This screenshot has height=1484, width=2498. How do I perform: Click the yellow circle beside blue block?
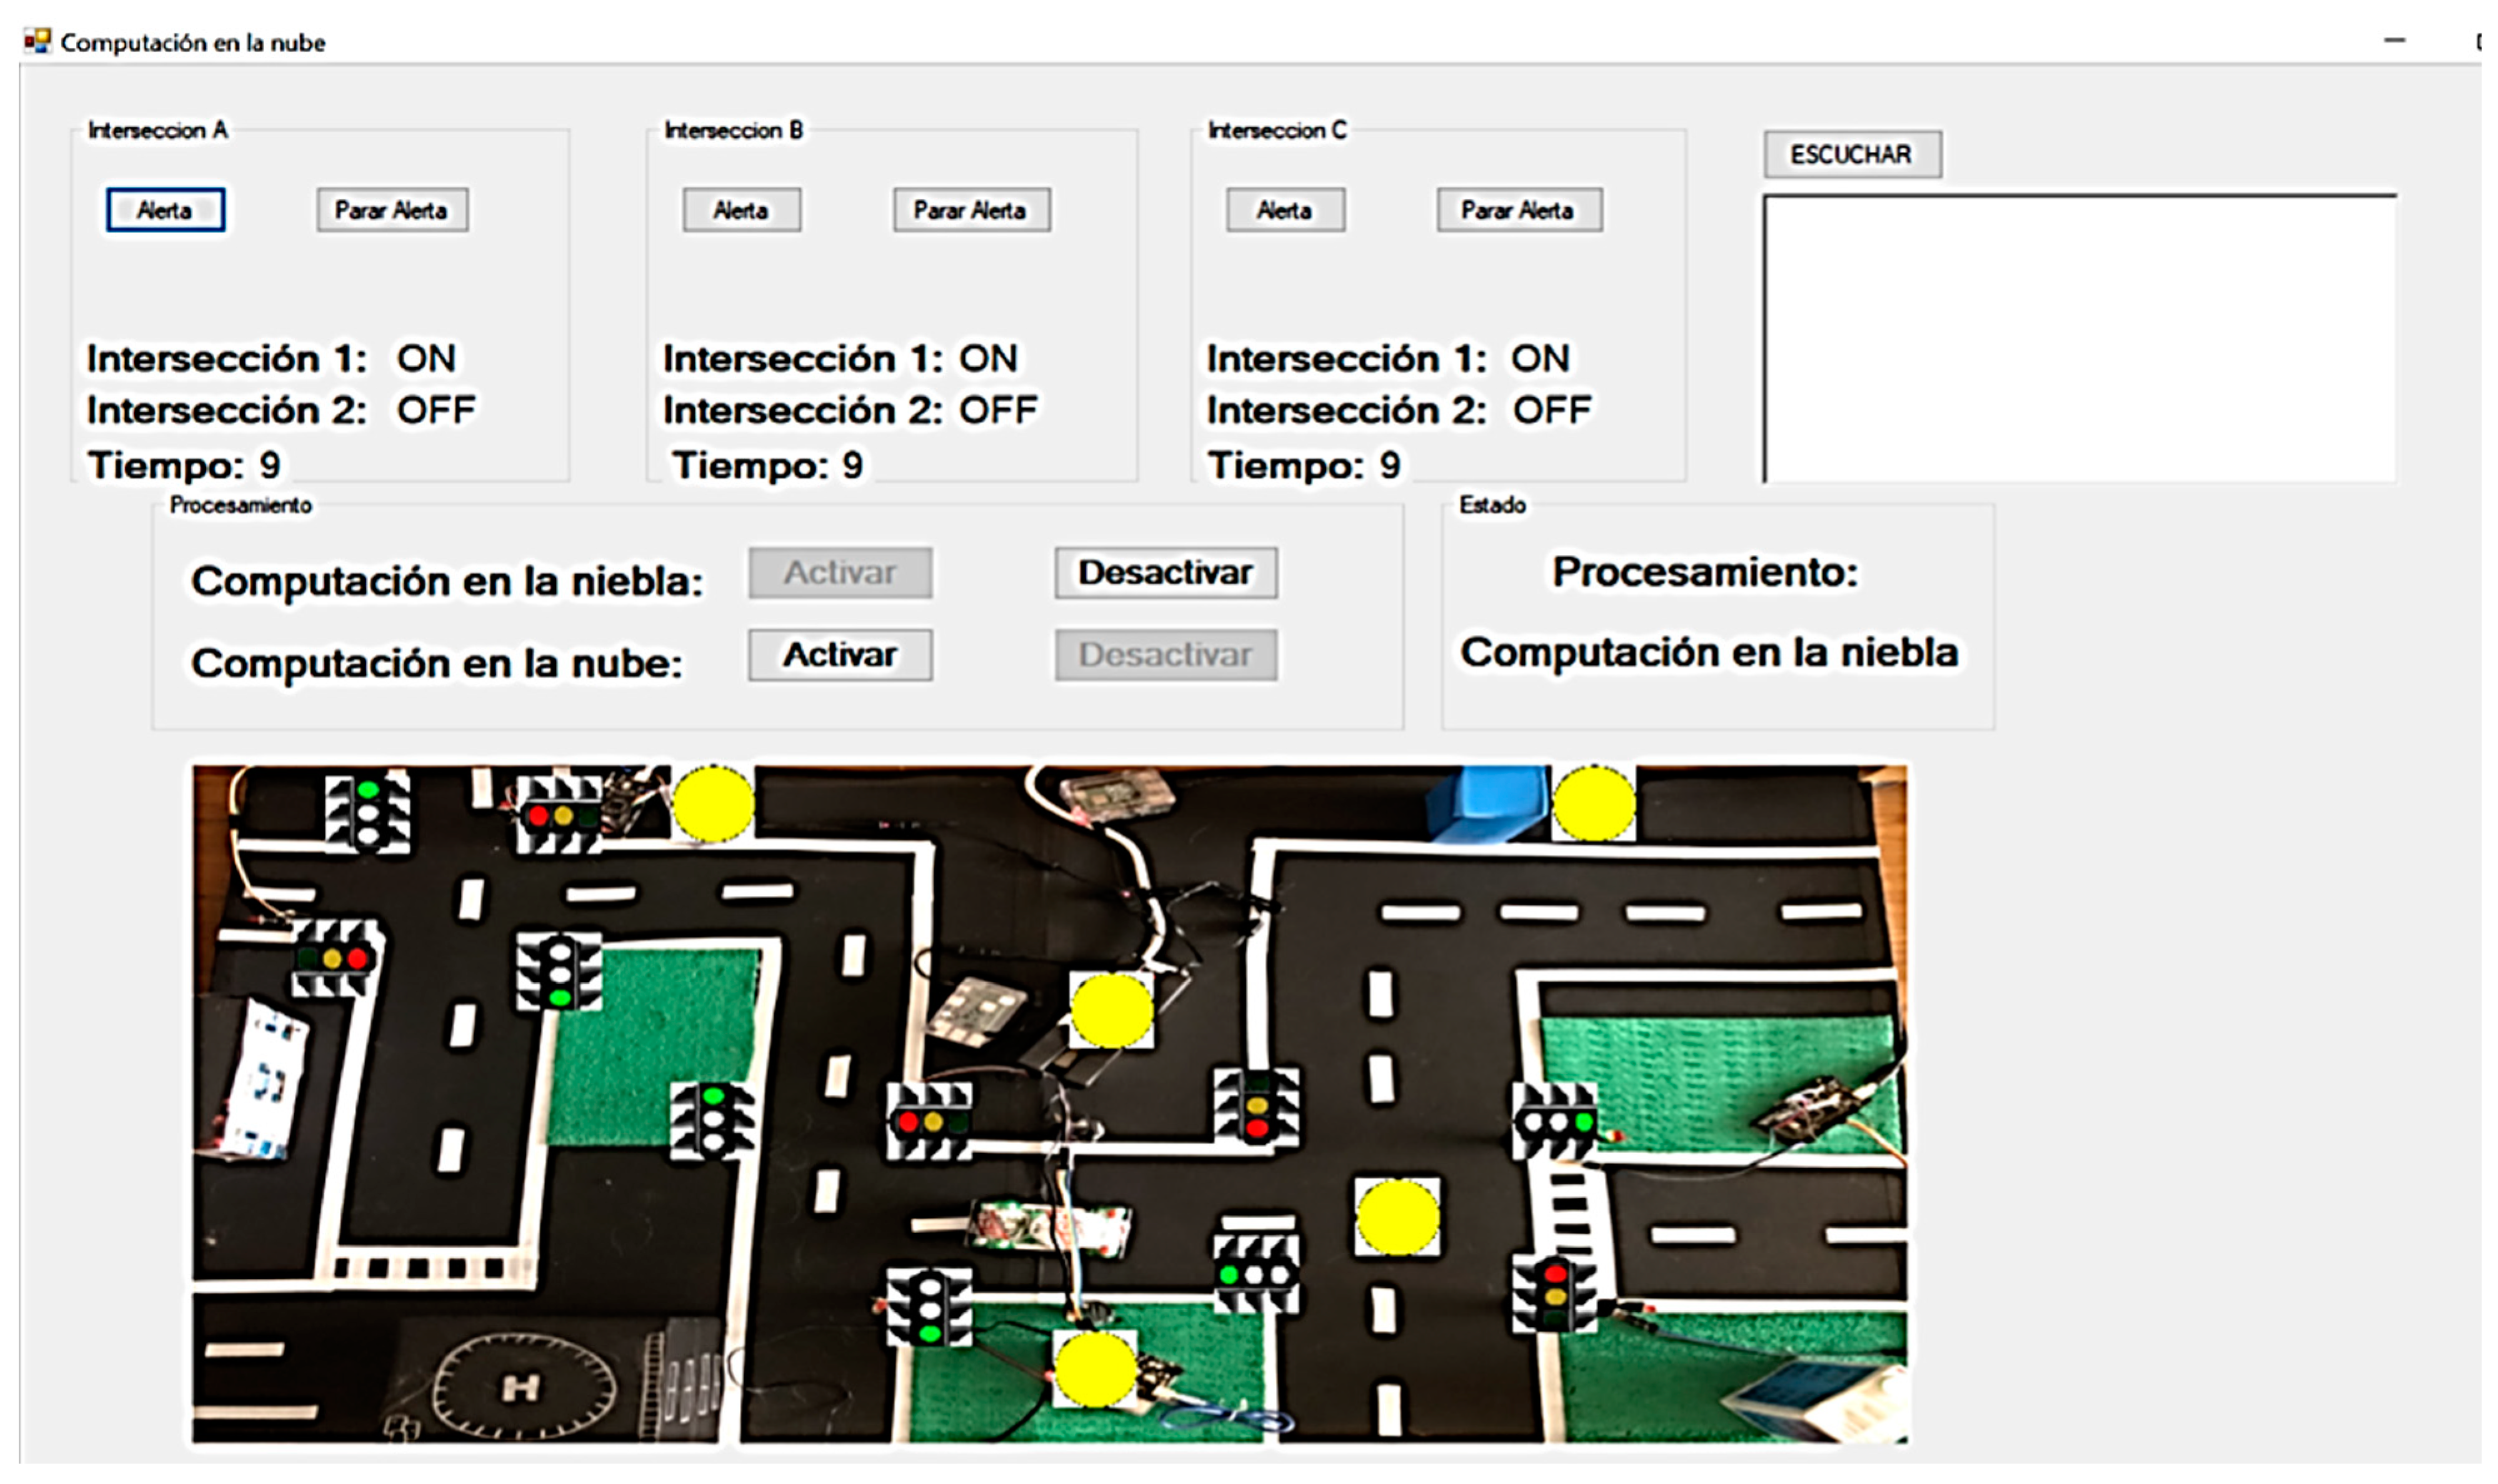tap(1593, 803)
